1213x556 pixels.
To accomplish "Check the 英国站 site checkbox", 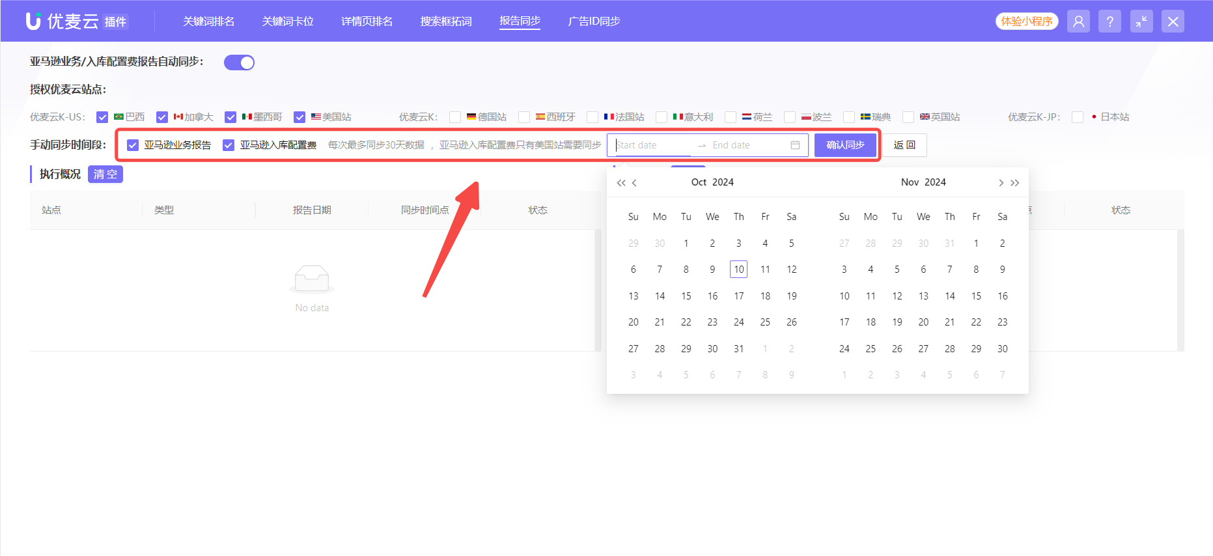I will (x=908, y=117).
